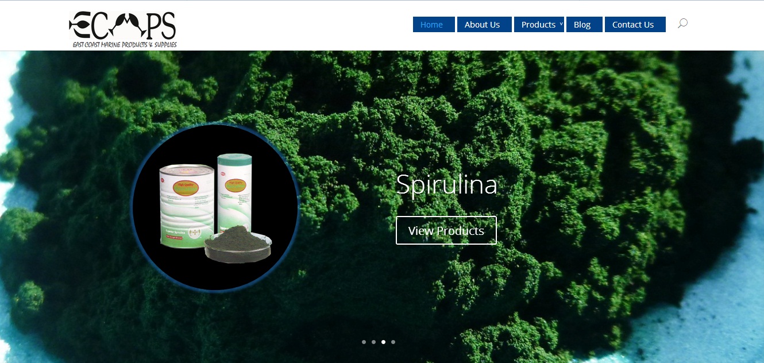Screen dimensions: 764x363
Task: Navigate to Contact Us
Action: pyautogui.click(x=635, y=25)
